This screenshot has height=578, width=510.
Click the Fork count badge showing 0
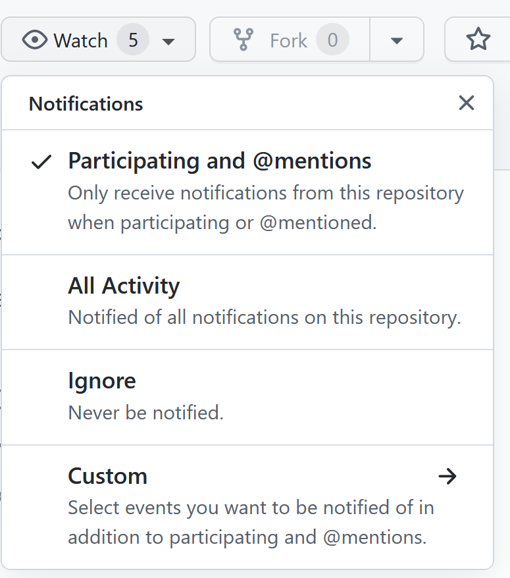coord(333,39)
